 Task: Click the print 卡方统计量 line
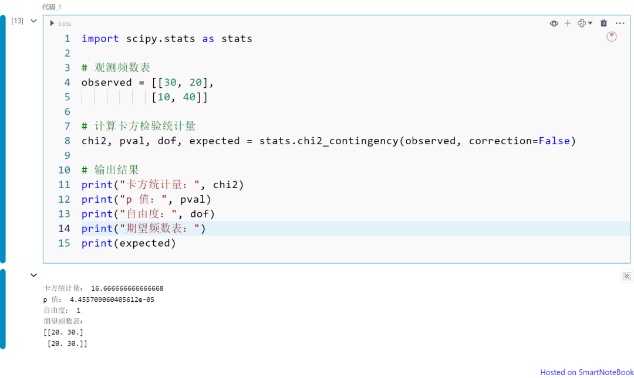[163, 185]
